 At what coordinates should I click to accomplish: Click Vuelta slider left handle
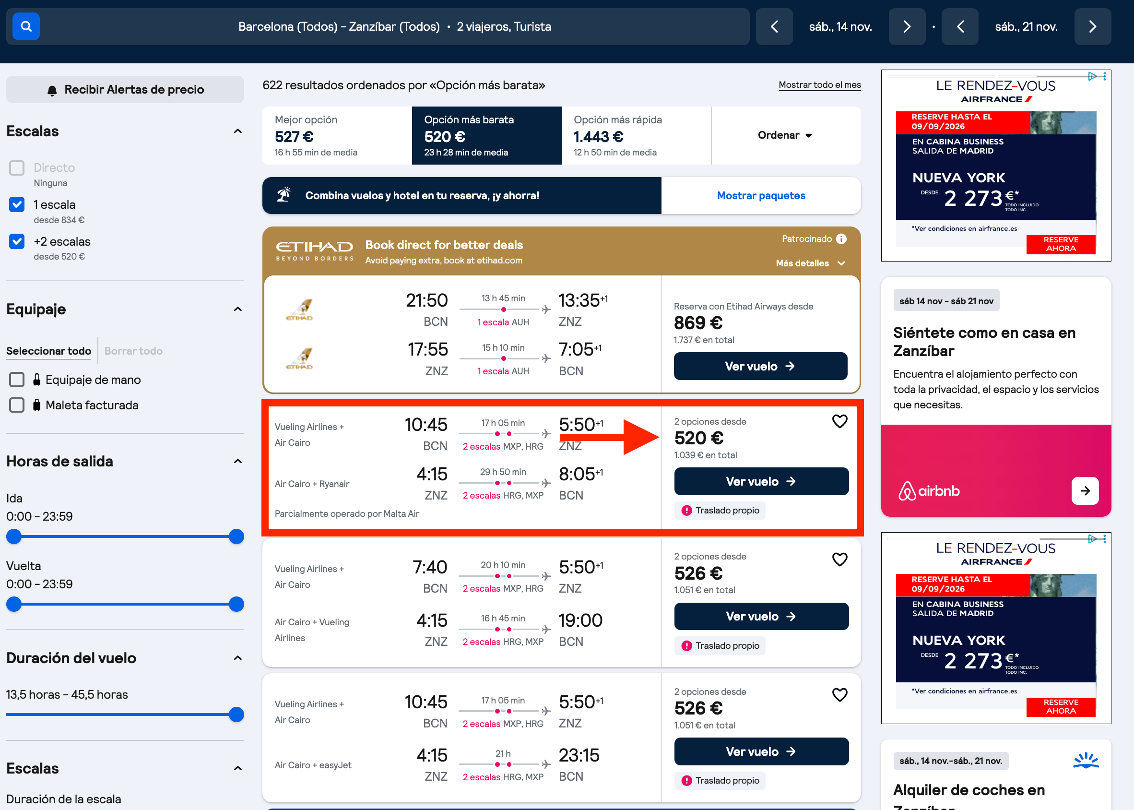coord(14,605)
